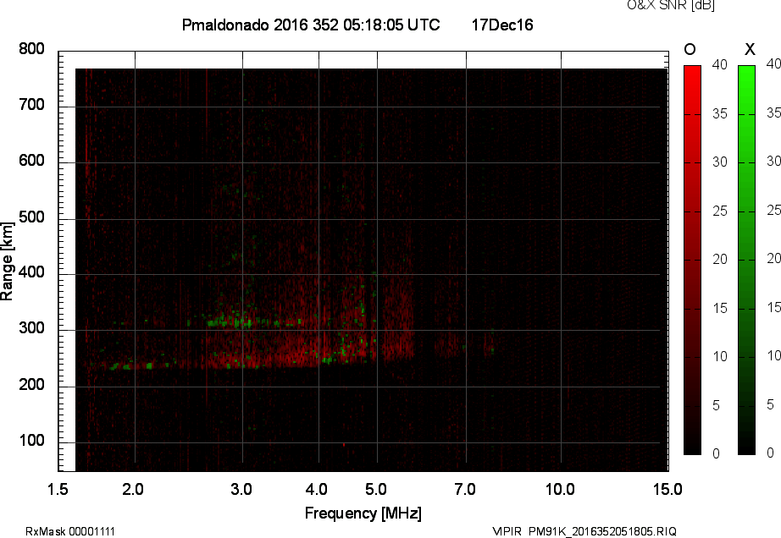The height and width of the screenshot is (538, 781).
Task: Click the 100 tick on range axis
Action: pyautogui.click(x=31, y=442)
